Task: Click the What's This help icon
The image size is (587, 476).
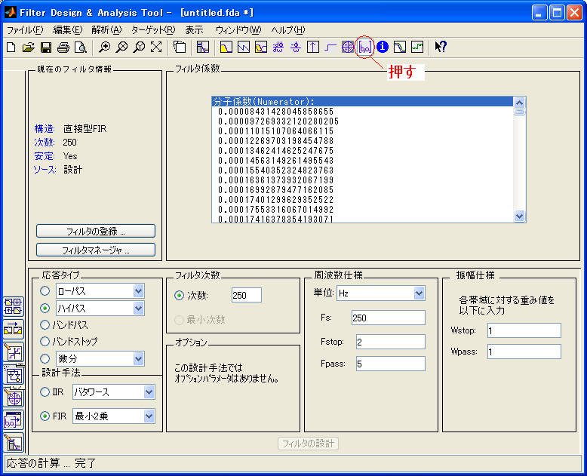Action: 441,48
